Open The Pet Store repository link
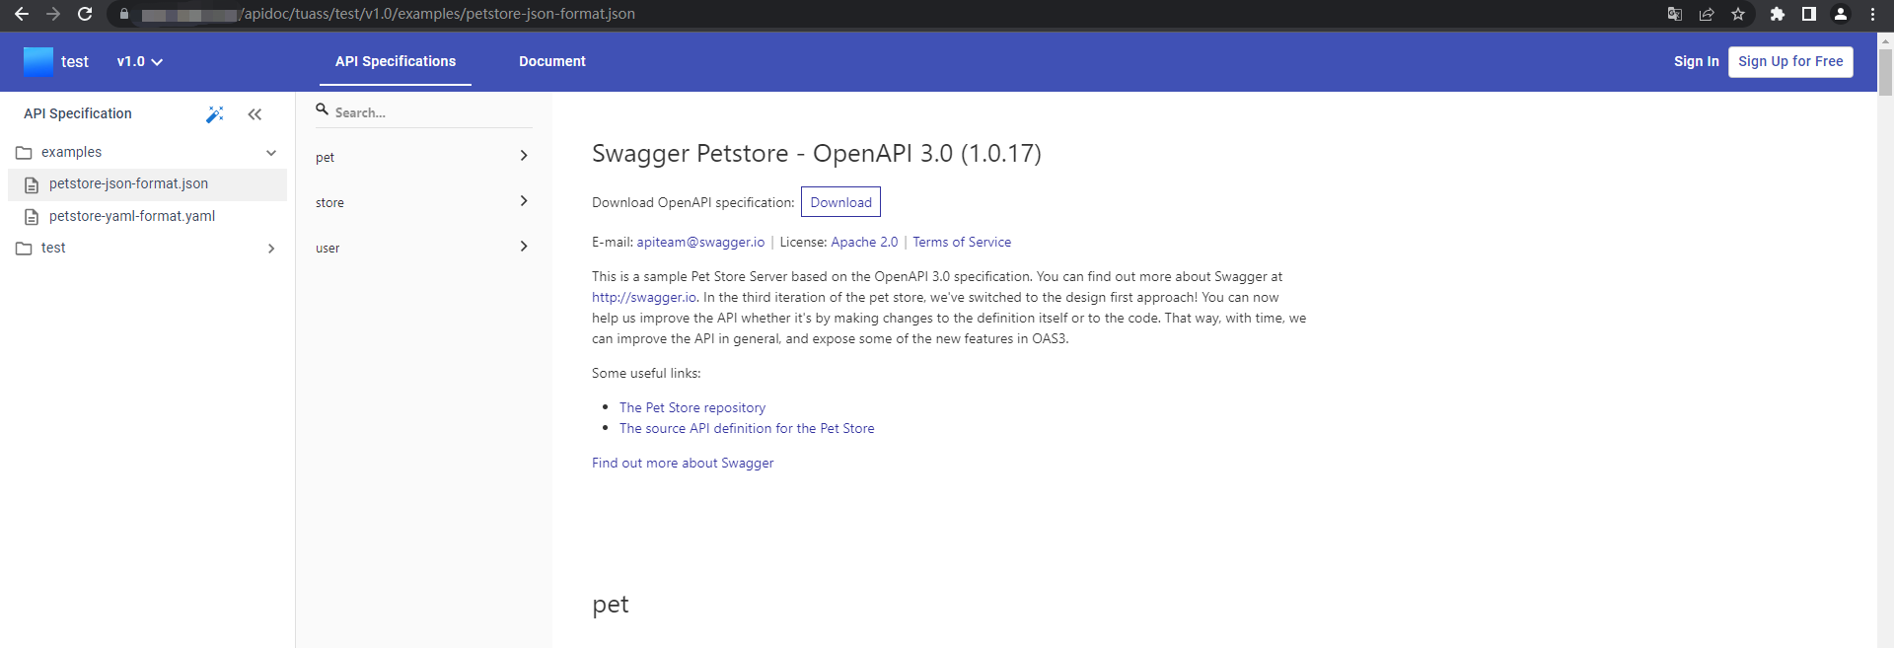 tap(692, 407)
